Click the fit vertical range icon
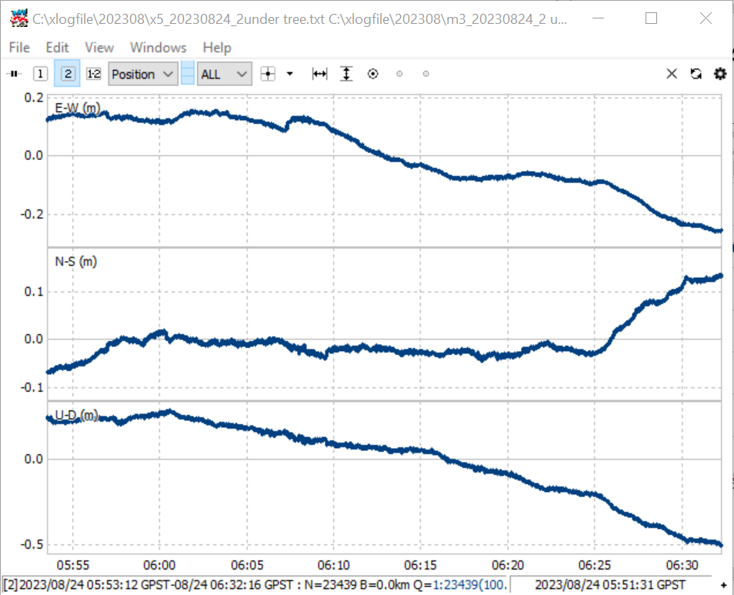 tap(346, 74)
